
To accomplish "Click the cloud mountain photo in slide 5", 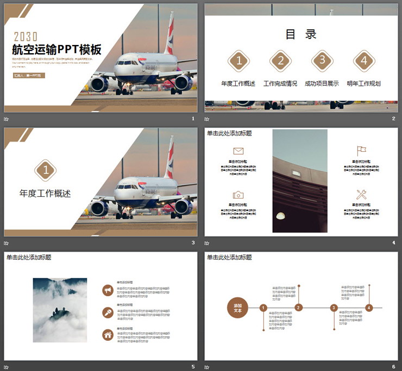I will (x=60, y=310).
